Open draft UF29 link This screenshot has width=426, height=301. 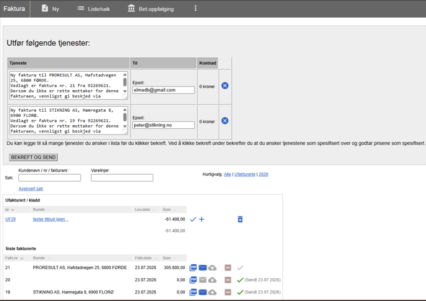(x=10, y=219)
